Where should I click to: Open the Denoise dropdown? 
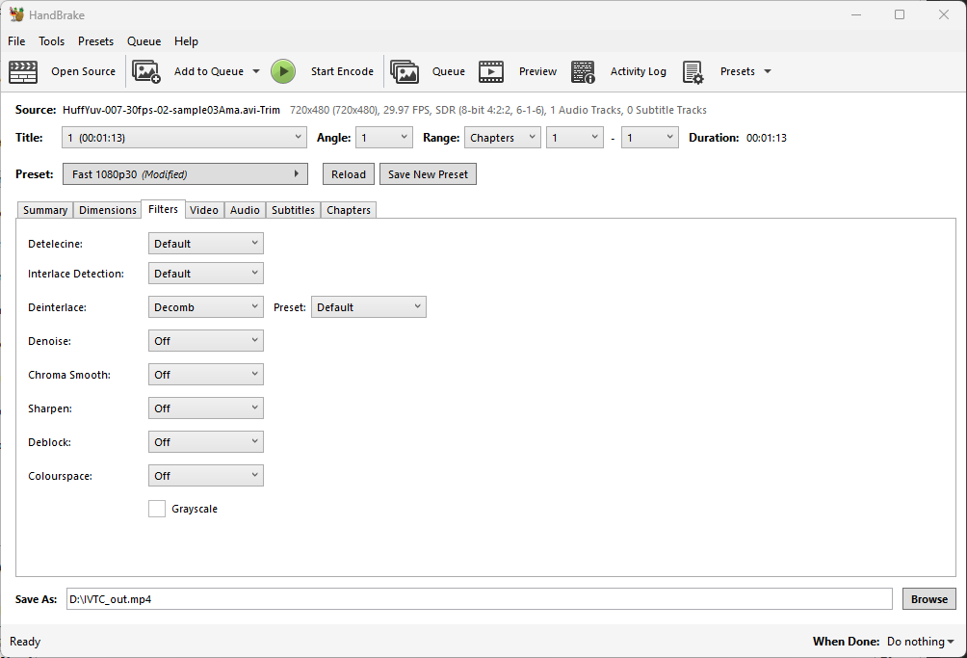pos(206,341)
